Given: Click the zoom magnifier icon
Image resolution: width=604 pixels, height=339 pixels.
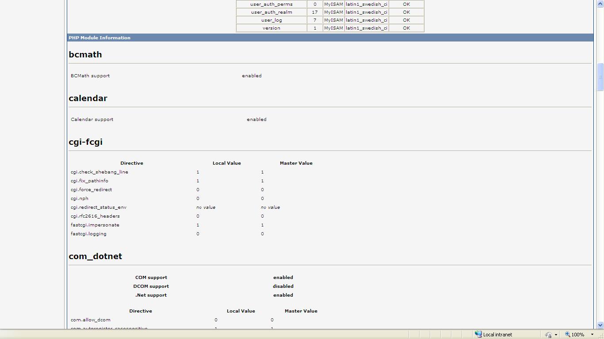Looking at the screenshot, I should [567, 334].
